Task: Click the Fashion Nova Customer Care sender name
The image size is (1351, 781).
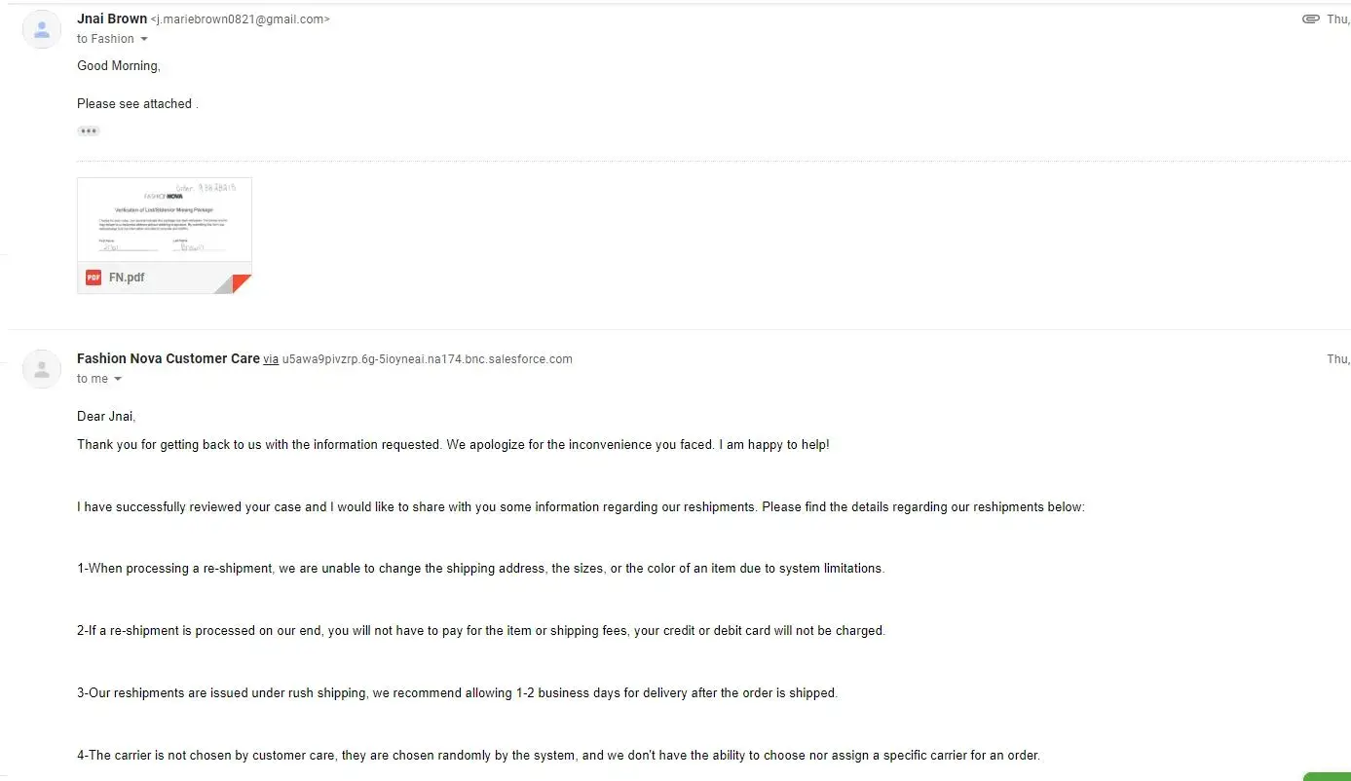Action: click(168, 358)
